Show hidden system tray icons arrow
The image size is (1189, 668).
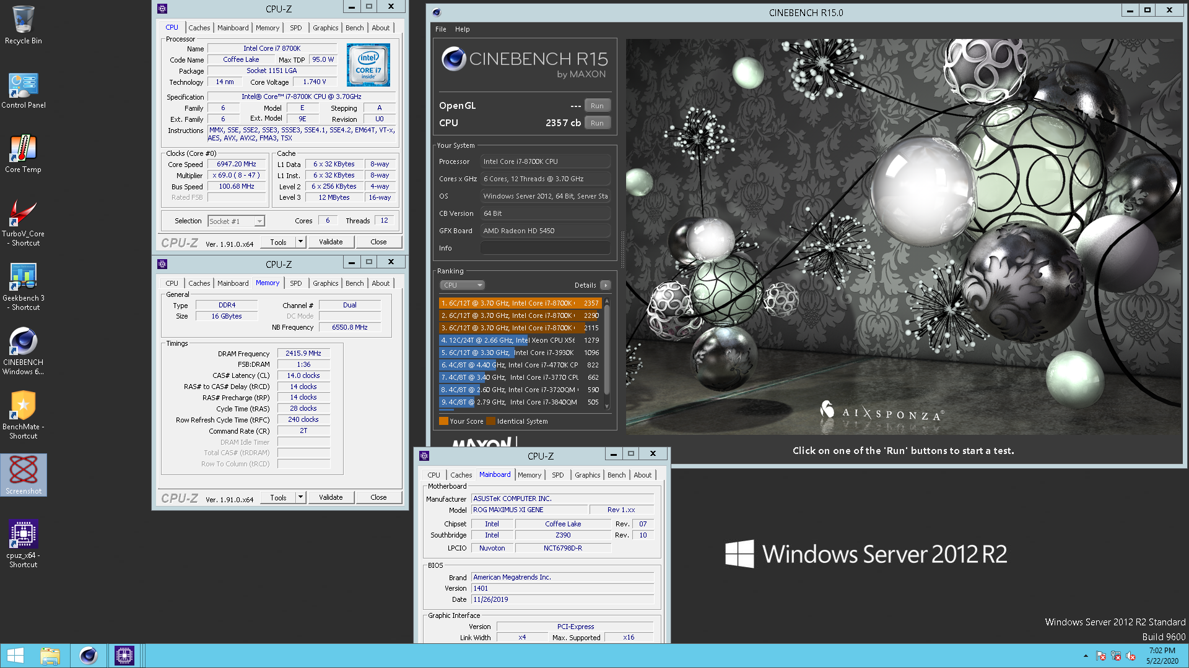(x=1086, y=656)
